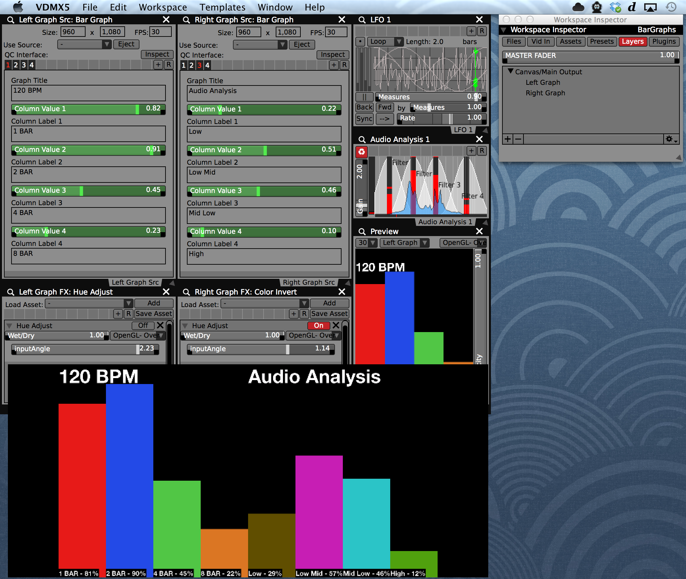
Task: Open the Loop mode dropdown in LFO 1
Action: 385,42
